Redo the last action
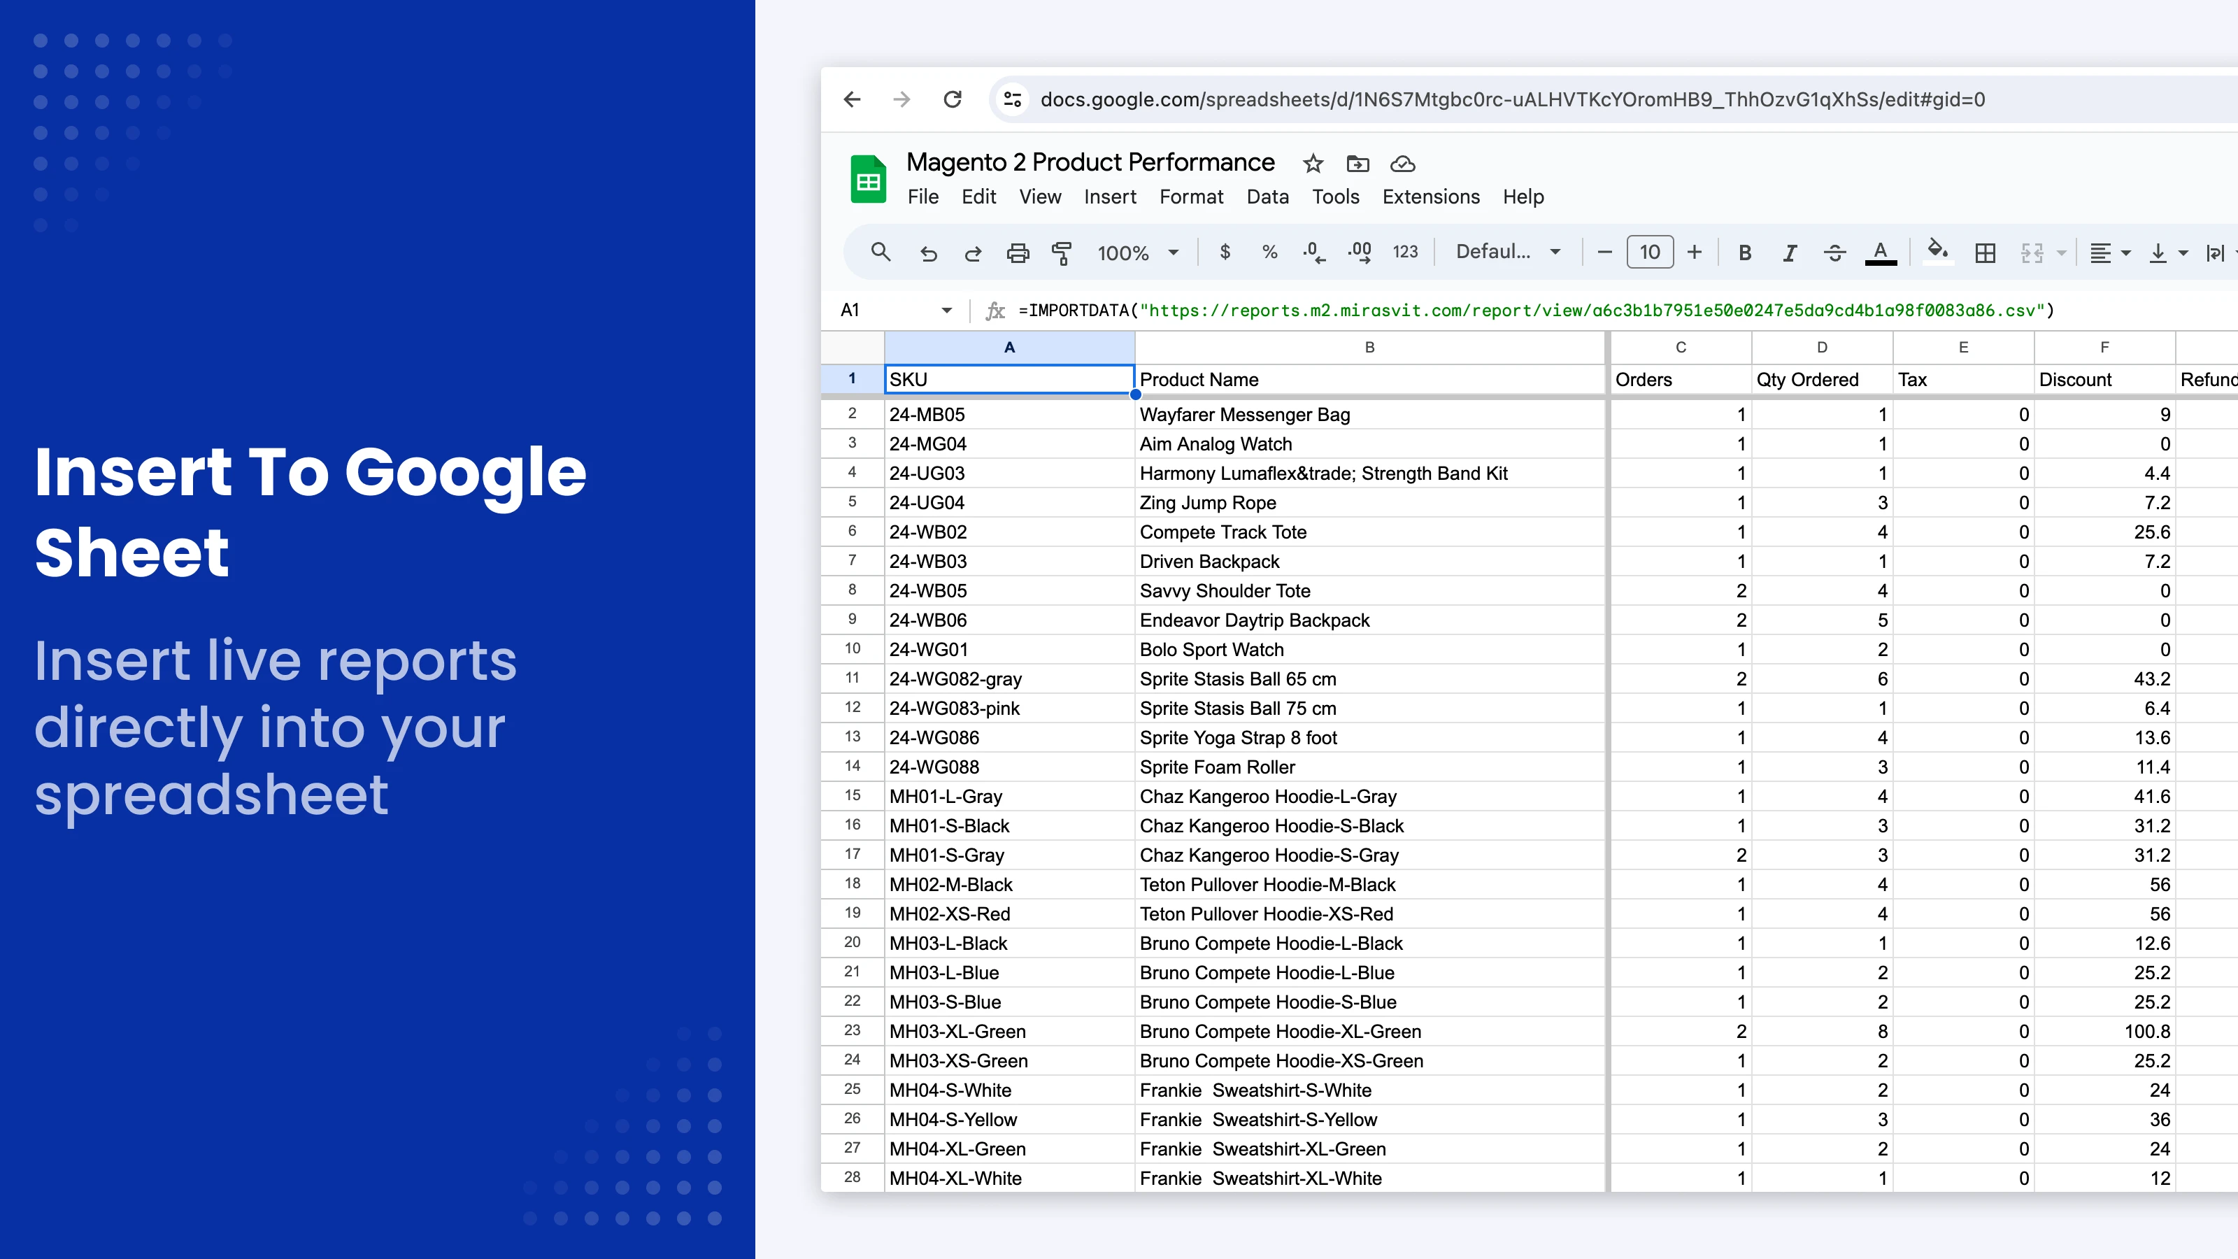Viewport: 2238px width, 1259px height. pyautogui.click(x=973, y=252)
